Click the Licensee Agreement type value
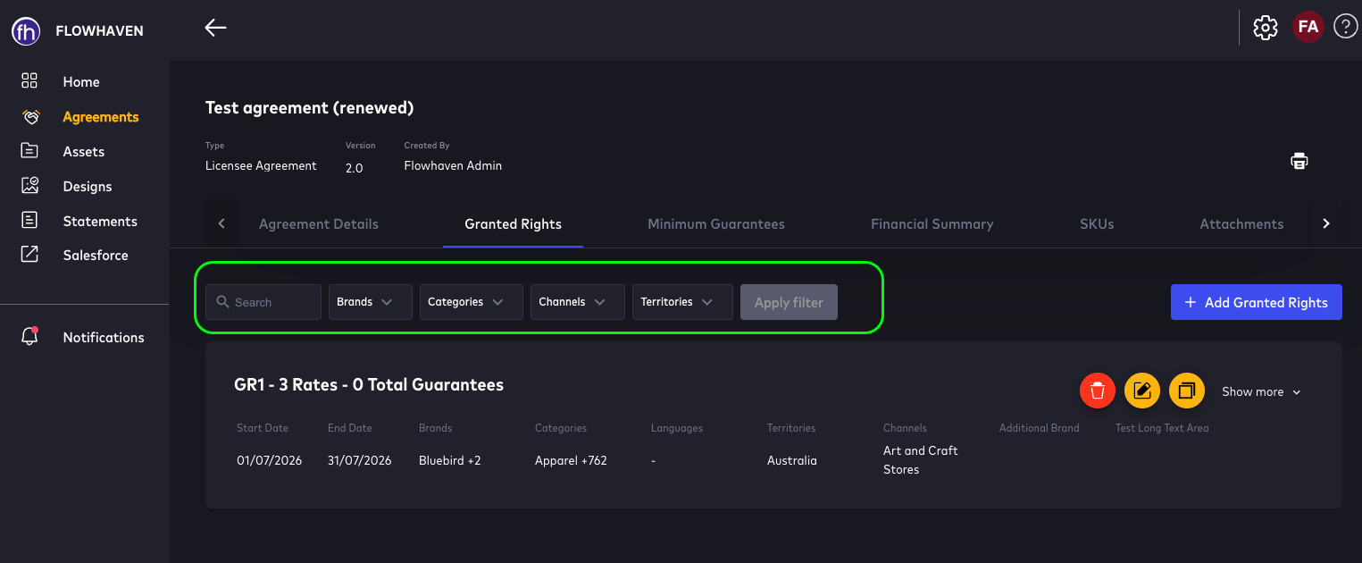Screen dimensions: 1362x563 [261, 166]
